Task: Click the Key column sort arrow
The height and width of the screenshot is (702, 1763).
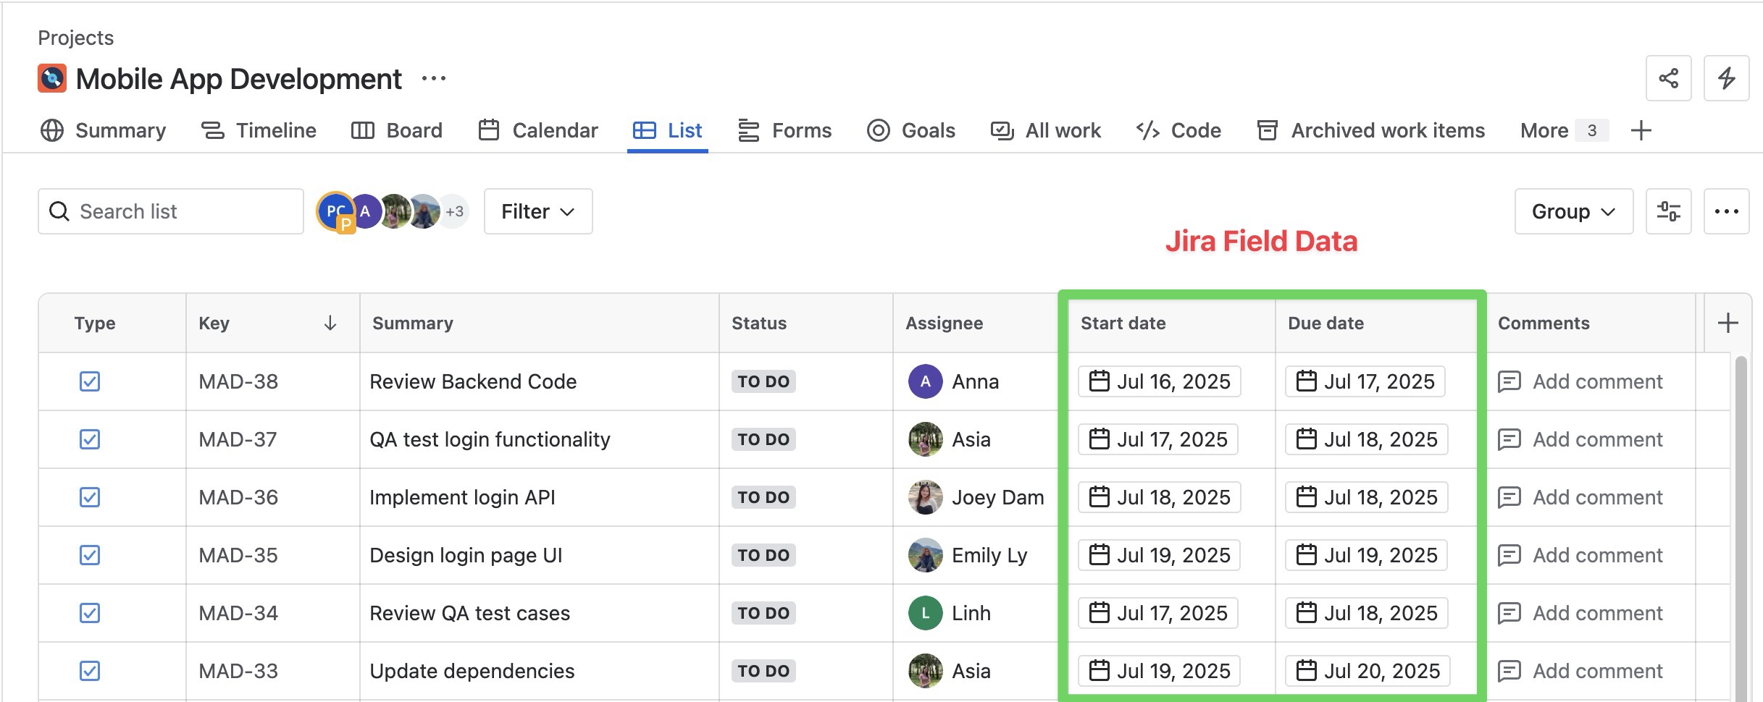Action: (330, 323)
